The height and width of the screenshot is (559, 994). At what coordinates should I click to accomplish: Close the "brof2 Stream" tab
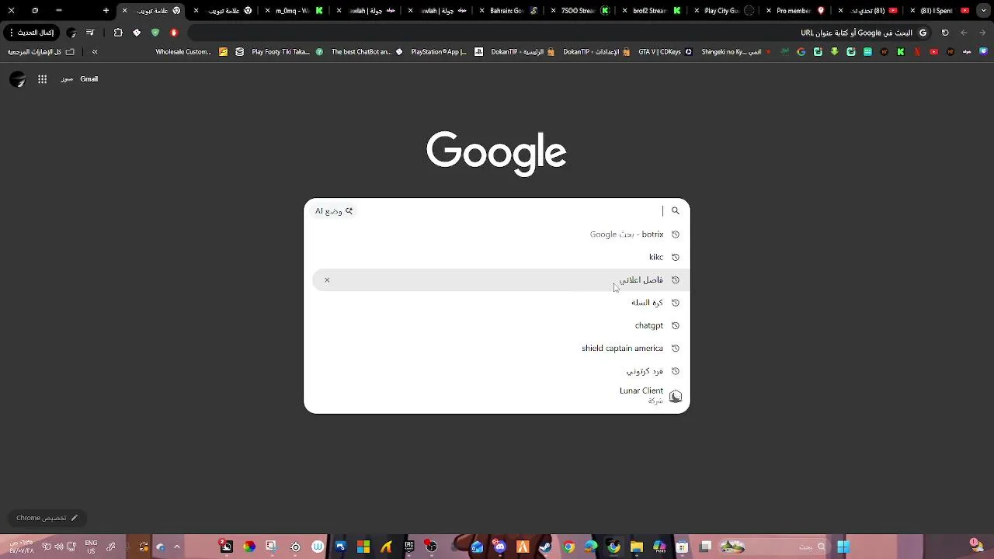click(625, 11)
